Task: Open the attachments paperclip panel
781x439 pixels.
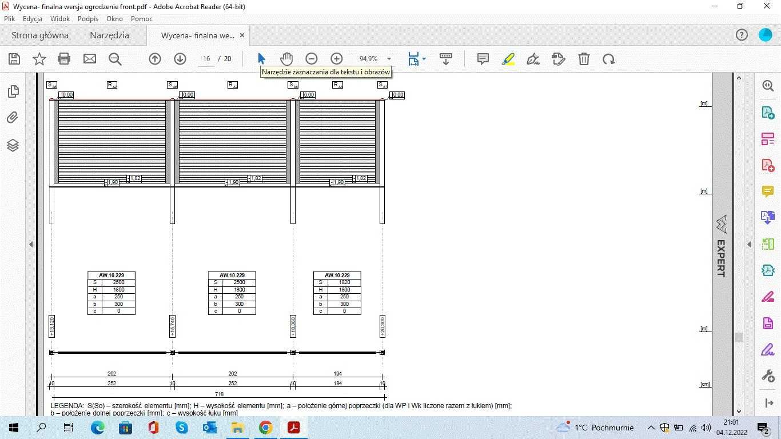Action: (x=13, y=118)
